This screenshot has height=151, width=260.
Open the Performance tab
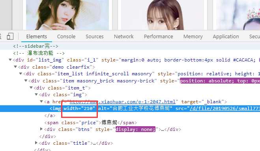pyautogui.click(x=158, y=36)
